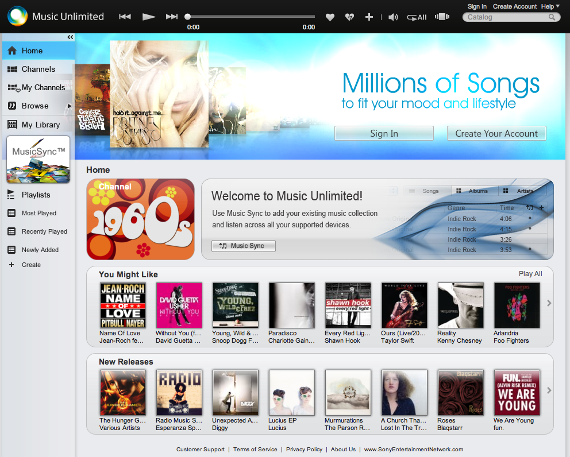Open Playlists in the sidebar
The image size is (570, 457).
tap(36, 195)
